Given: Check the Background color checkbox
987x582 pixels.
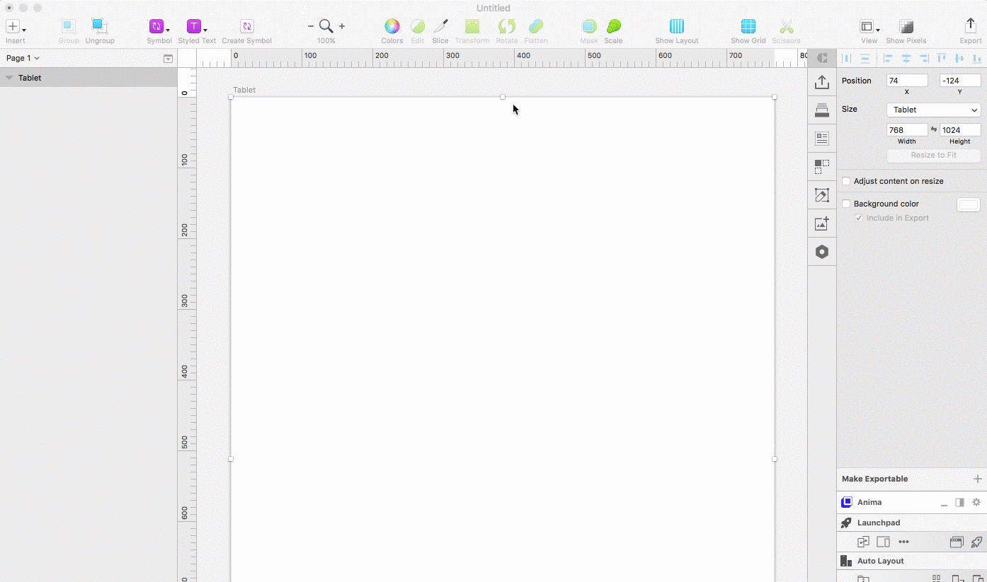Looking at the screenshot, I should pyautogui.click(x=846, y=204).
